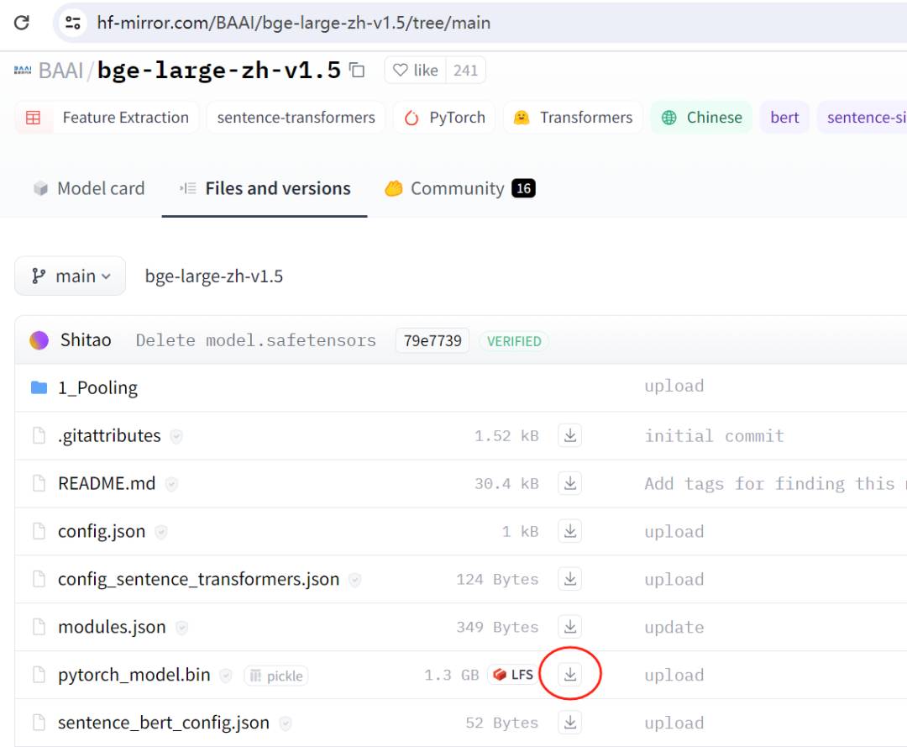
Task: Open Shitao's user profile avatar
Action: 39,340
